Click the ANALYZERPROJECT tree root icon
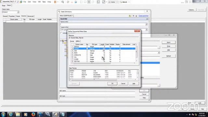The height and width of the screenshot is (117, 208). click(x=63, y=41)
